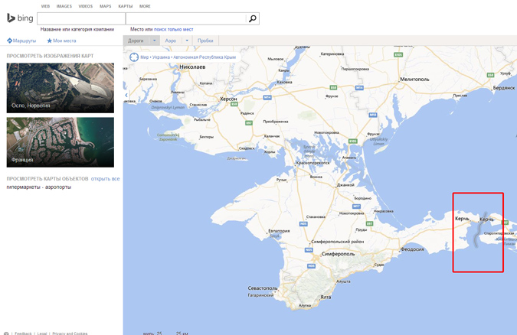Go to the IMAGES tab
Image resolution: width=517 pixels, height=335 pixels.
tap(64, 6)
